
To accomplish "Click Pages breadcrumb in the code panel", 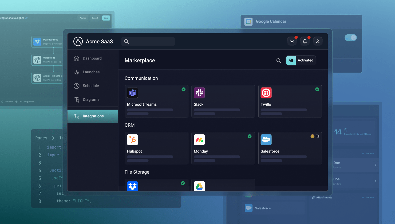I will tap(41, 138).
